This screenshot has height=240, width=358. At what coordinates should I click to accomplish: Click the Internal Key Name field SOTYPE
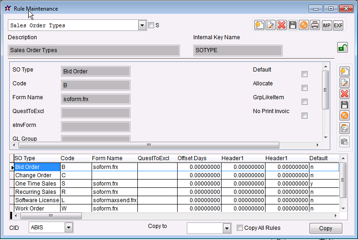[238, 50]
